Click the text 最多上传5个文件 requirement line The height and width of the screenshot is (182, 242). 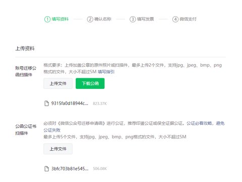pos(115,136)
